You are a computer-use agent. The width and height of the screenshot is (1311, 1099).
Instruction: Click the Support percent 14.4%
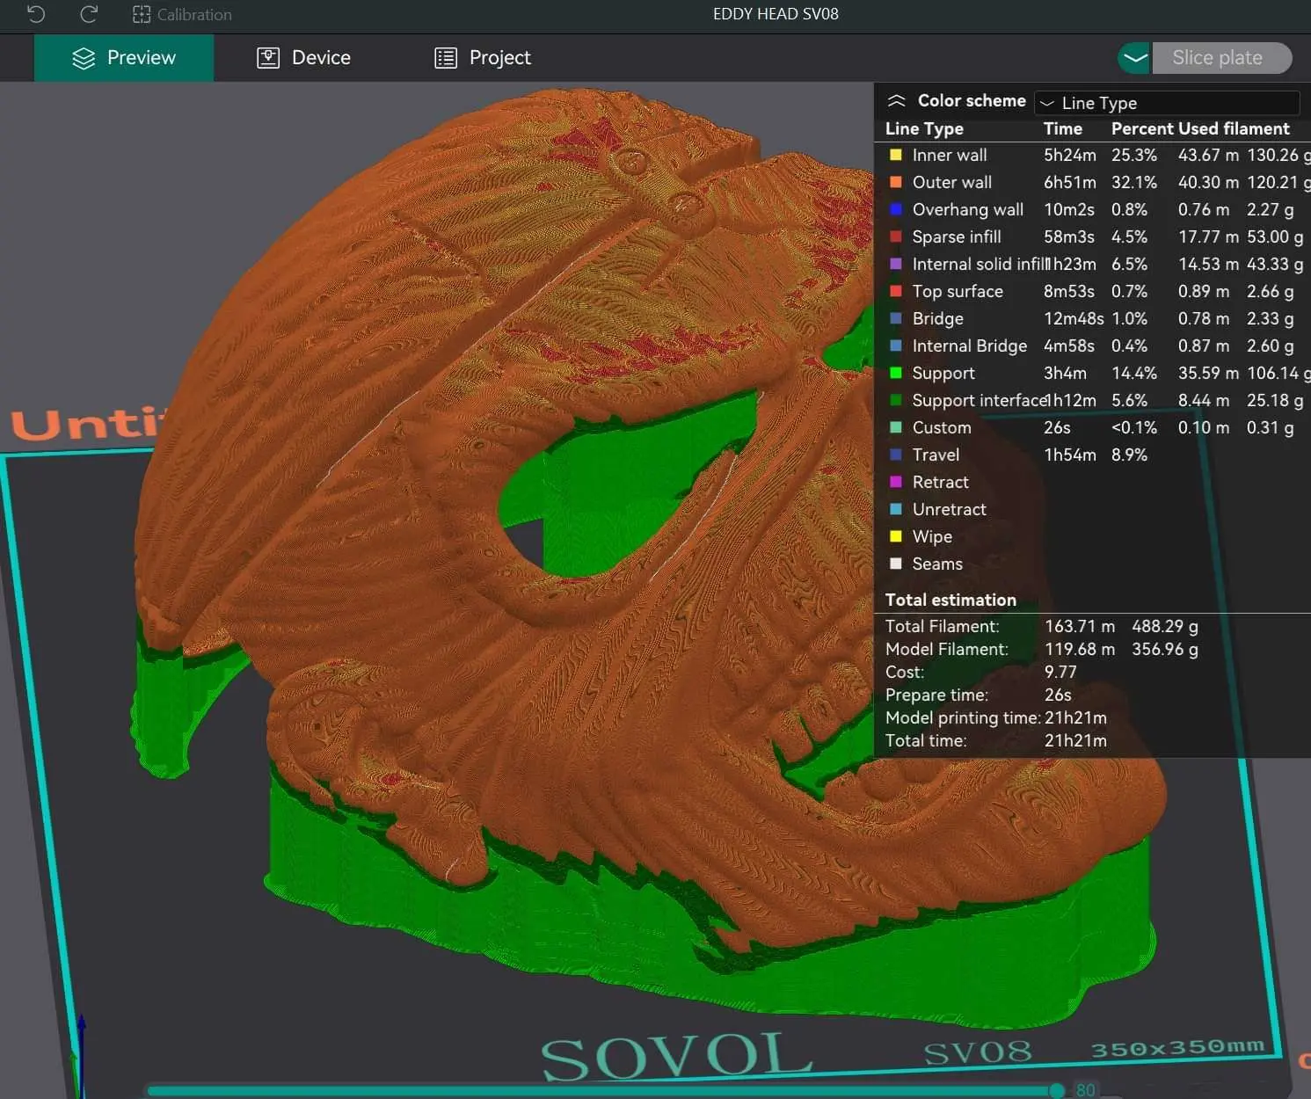[x=1134, y=373]
